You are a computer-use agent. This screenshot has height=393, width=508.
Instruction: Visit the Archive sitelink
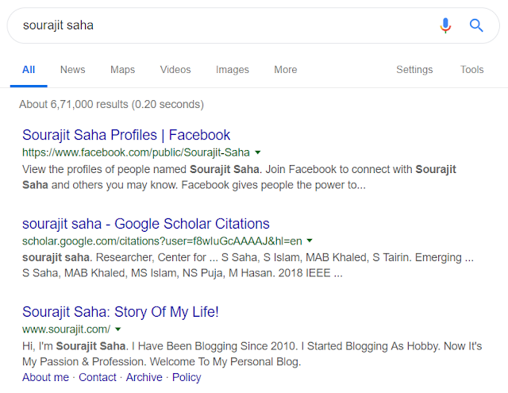tap(144, 378)
